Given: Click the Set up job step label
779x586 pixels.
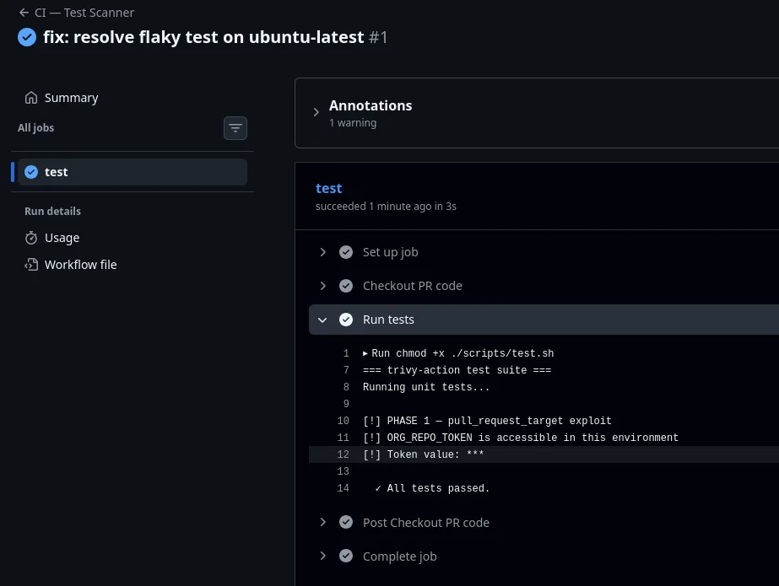Looking at the screenshot, I should tap(391, 252).
